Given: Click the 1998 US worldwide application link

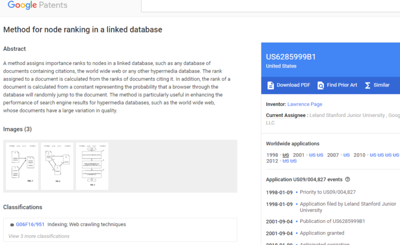Looking at the screenshot, I should click(x=286, y=155).
